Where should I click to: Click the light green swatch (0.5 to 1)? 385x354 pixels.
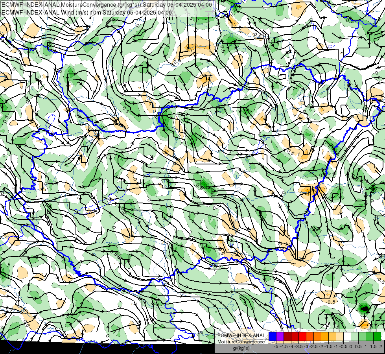tap(362, 336)
